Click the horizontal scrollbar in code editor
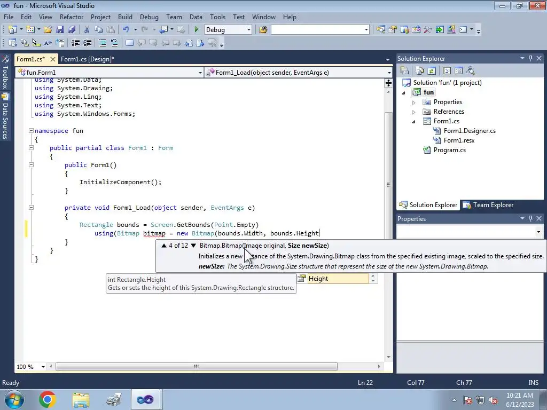Viewport: 547px width, 410px height. click(197, 366)
